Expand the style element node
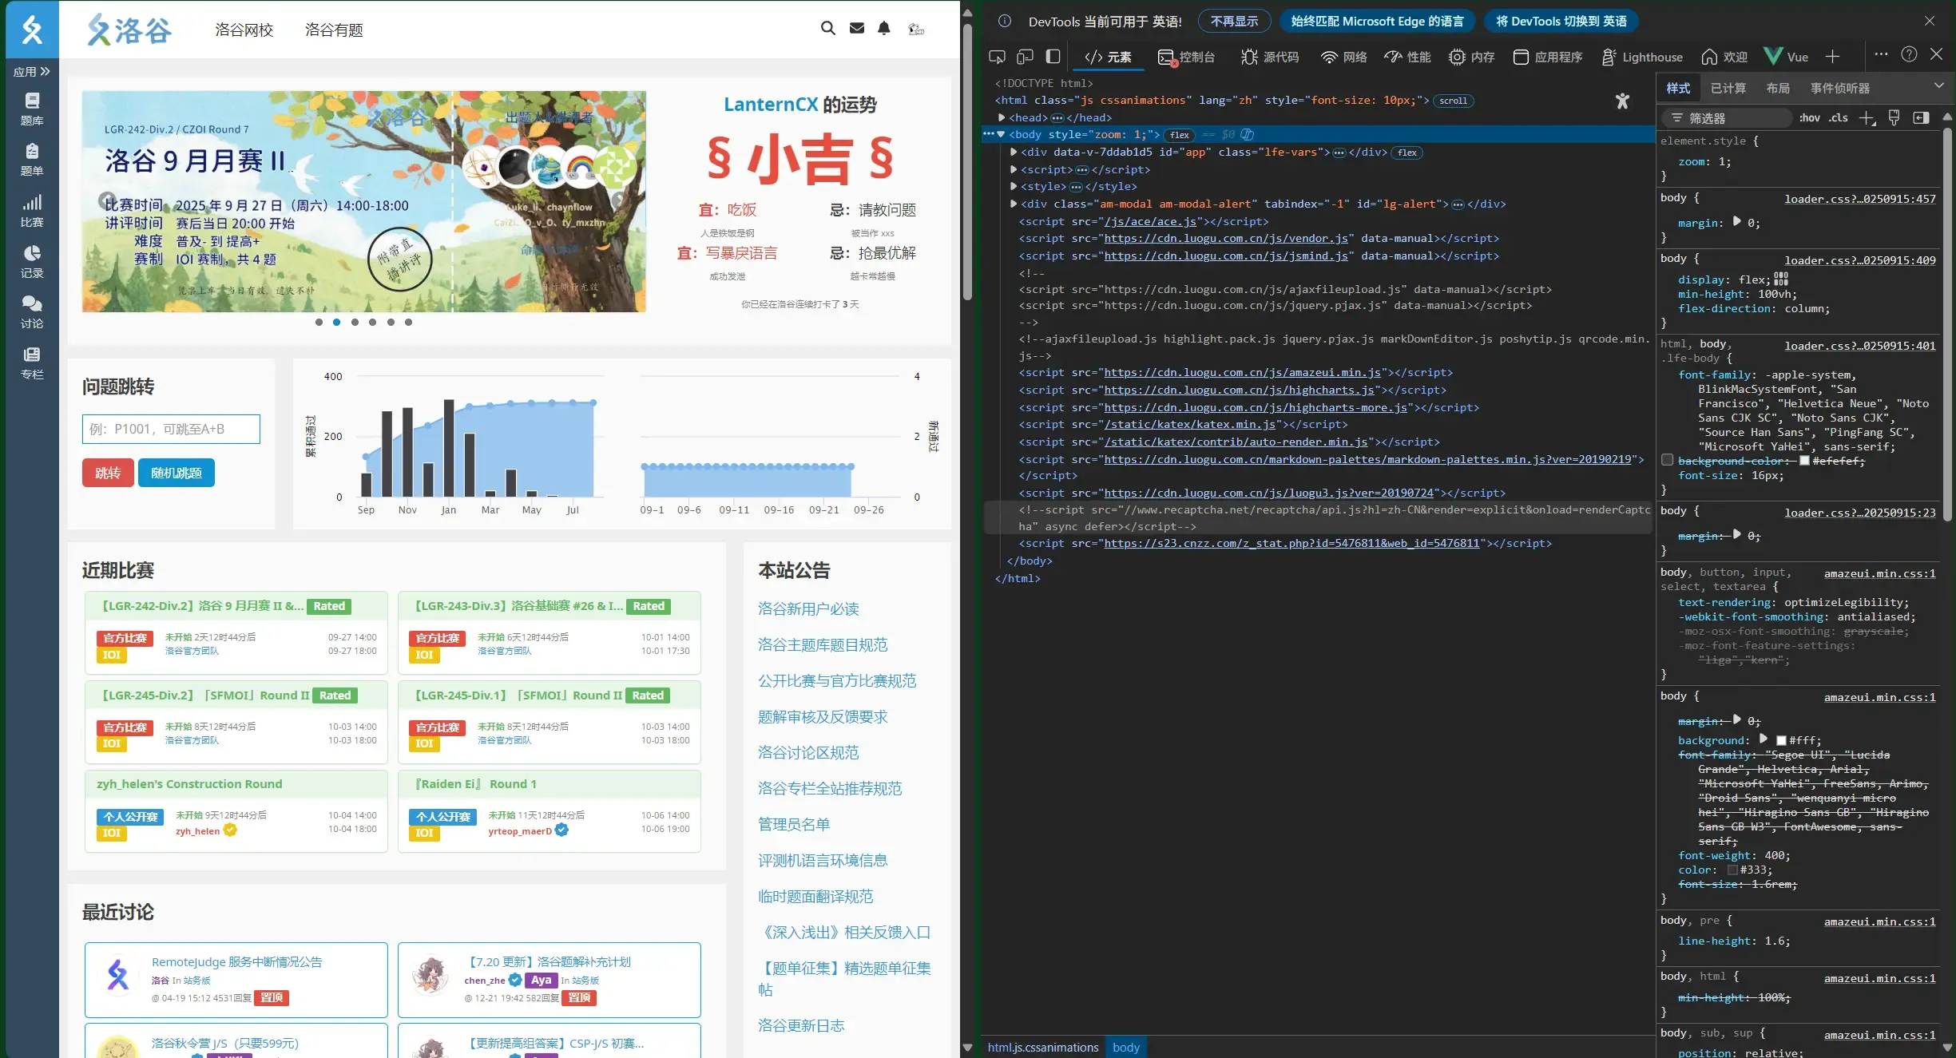Screen dimensions: 1956x1058 (x=1014, y=187)
